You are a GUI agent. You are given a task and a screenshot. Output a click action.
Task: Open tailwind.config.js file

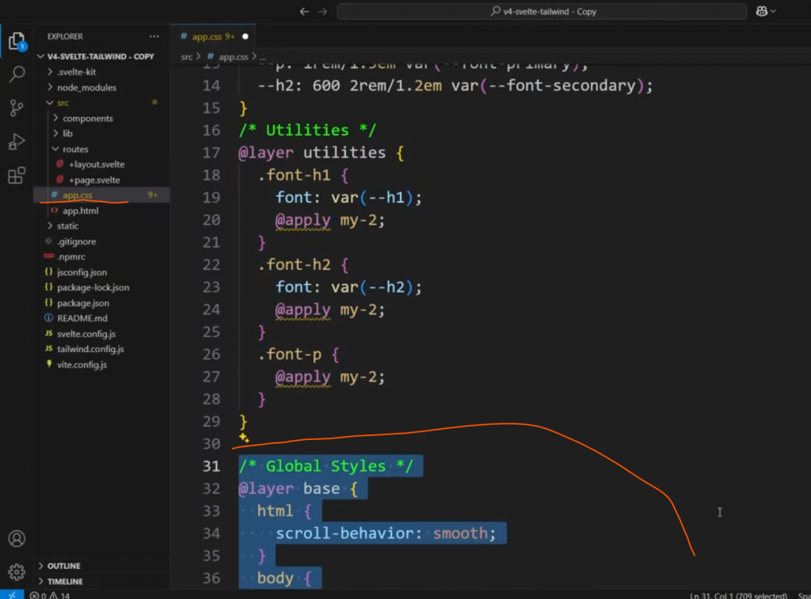pyautogui.click(x=90, y=349)
